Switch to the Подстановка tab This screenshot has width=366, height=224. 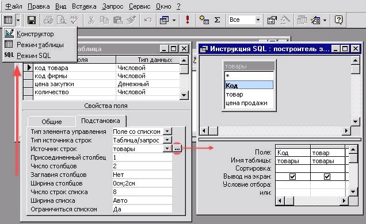(x=101, y=121)
